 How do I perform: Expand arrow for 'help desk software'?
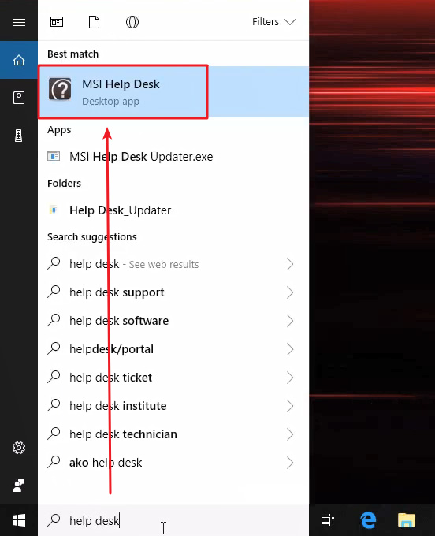point(290,321)
